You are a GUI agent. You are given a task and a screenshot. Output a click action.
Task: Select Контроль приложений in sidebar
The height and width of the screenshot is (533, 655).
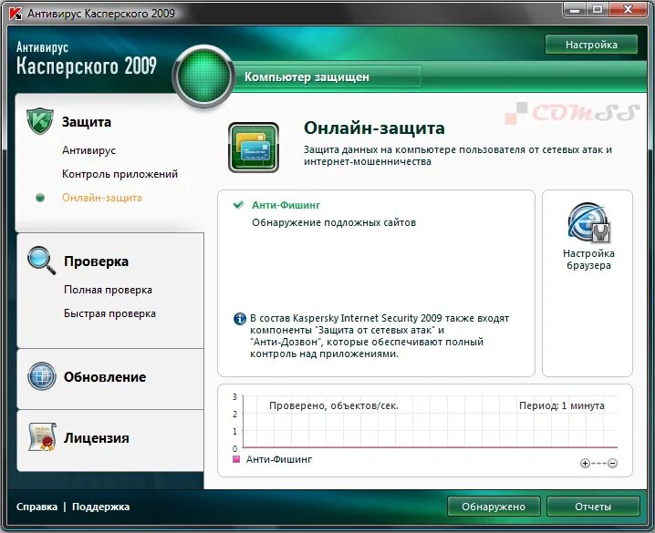tap(120, 174)
